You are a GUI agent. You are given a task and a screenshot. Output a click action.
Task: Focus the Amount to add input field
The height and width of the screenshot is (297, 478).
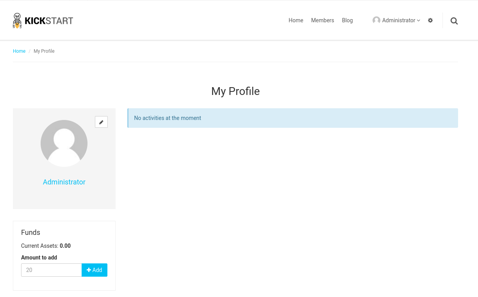coord(52,270)
